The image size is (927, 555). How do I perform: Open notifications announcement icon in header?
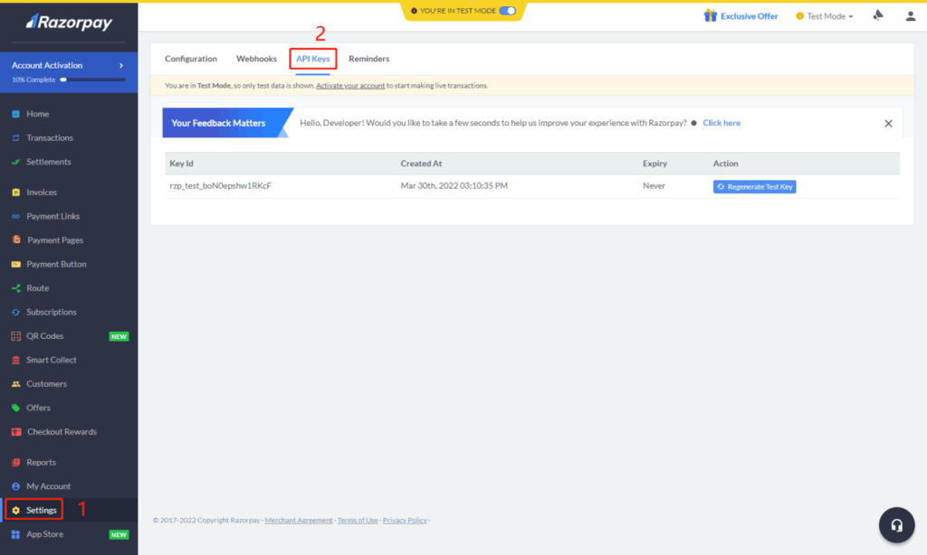point(877,15)
